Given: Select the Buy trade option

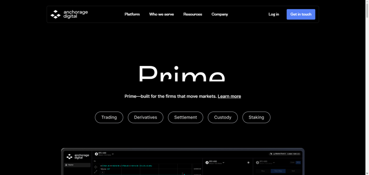Looking at the screenshot, I should [263, 171].
